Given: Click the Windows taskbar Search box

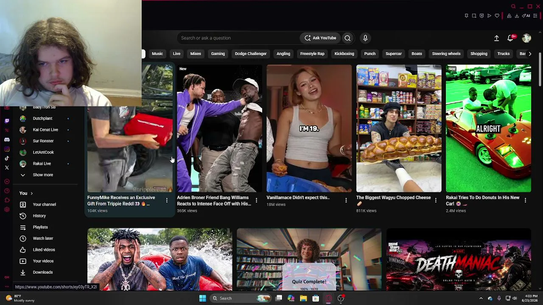Looking at the screenshot, I should pyautogui.click(x=241, y=298).
